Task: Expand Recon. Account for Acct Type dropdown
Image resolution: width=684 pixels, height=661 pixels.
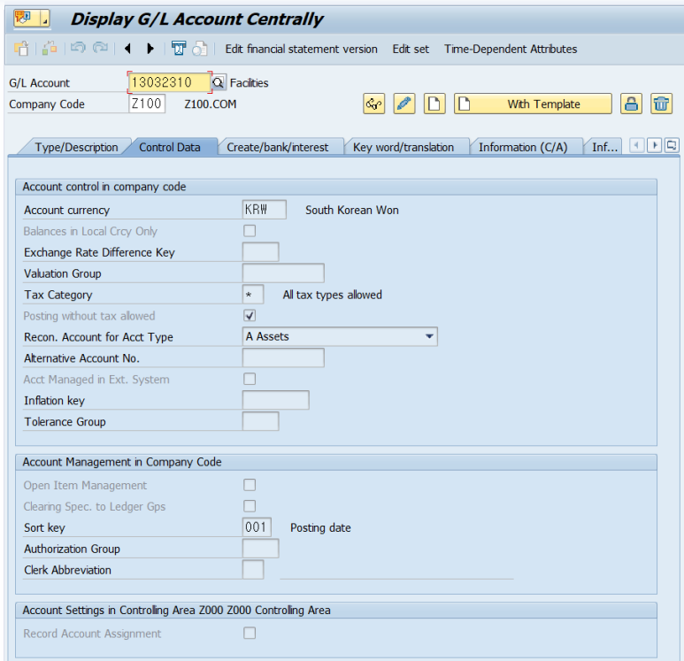Action: [x=429, y=336]
